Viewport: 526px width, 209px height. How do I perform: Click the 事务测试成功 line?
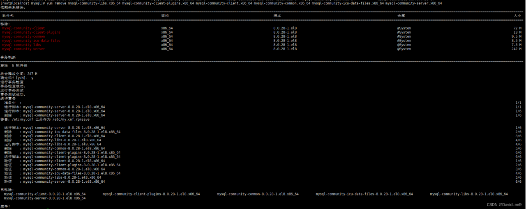pyautogui.click(x=13, y=94)
